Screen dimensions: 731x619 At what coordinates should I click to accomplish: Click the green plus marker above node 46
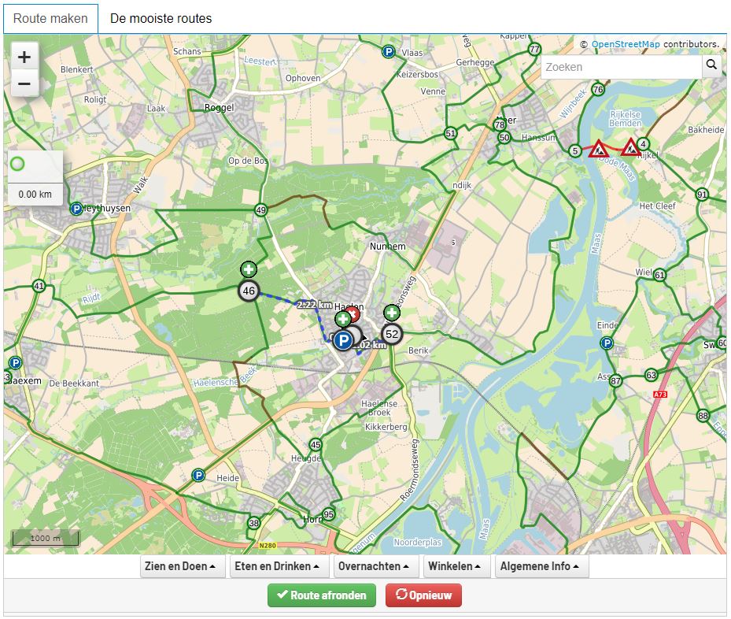point(248,269)
